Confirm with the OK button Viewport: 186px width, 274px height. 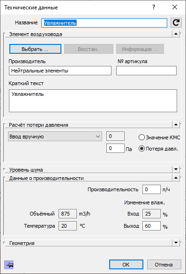point(126,265)
